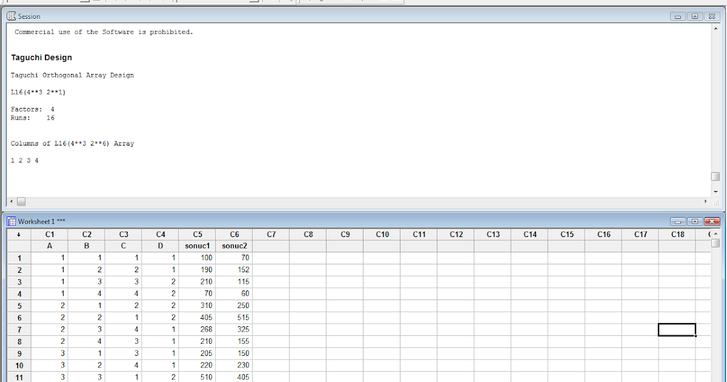Screen dimensions: 727x382
Task: Click the Worksheet 1 title bar icon
Action: coord(11,221)
